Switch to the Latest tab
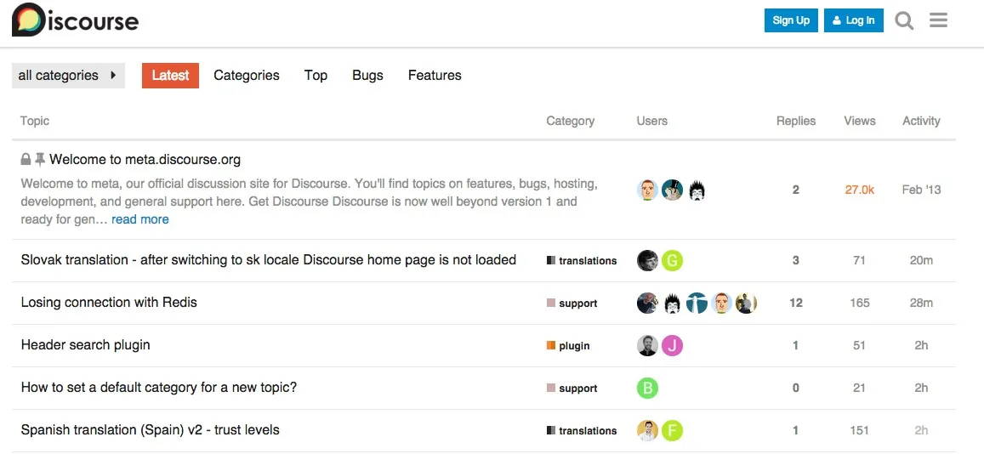This screenshot has height=454, width=984. coord(170,76)
